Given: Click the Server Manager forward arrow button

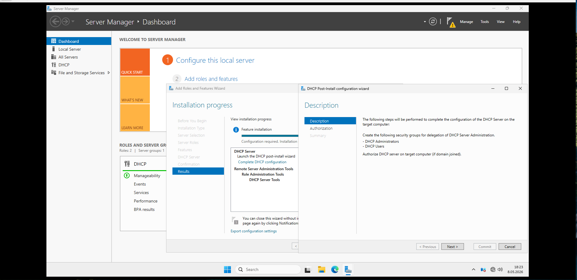Looking at the screenshot, I should (x=66, y=22).
